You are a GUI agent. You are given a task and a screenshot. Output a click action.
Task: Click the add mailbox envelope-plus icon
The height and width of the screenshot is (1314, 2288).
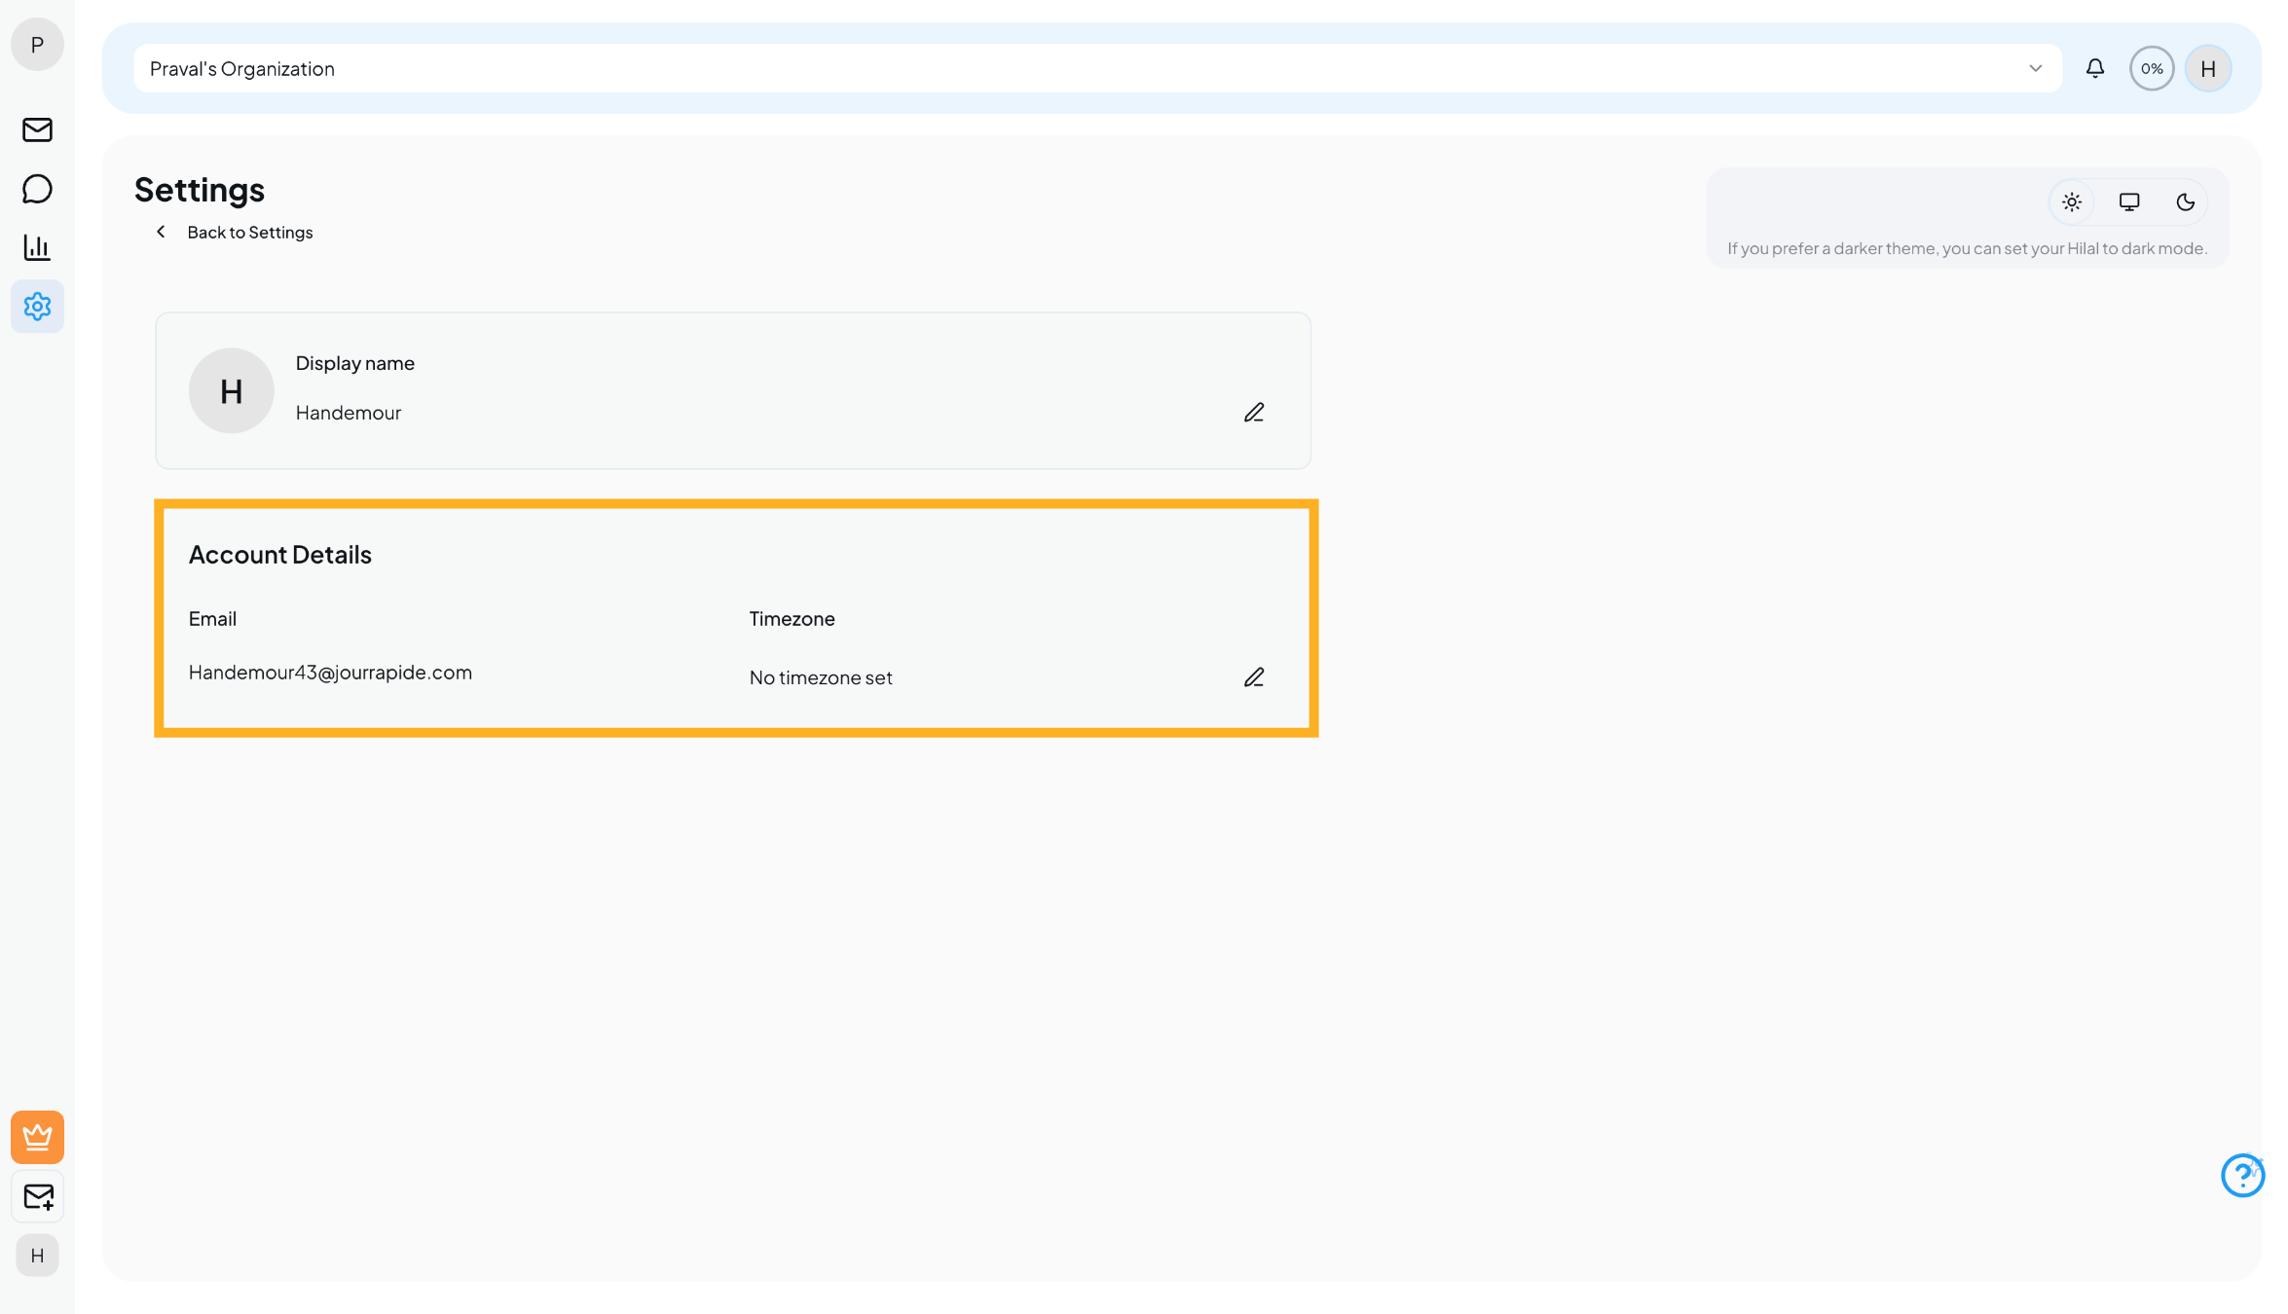[37, 1196]
